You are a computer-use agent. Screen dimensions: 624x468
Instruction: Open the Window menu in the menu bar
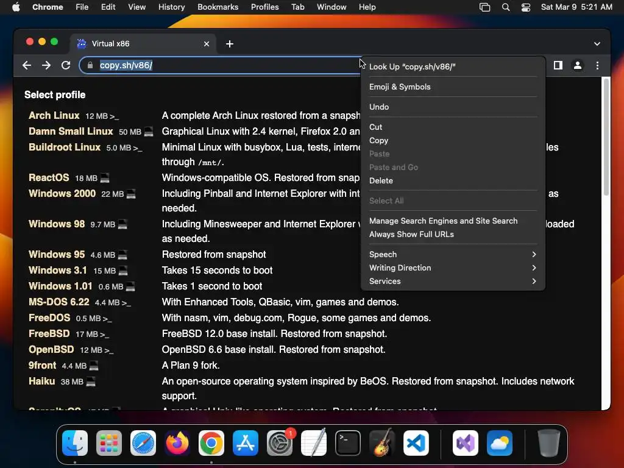point(331,7)
